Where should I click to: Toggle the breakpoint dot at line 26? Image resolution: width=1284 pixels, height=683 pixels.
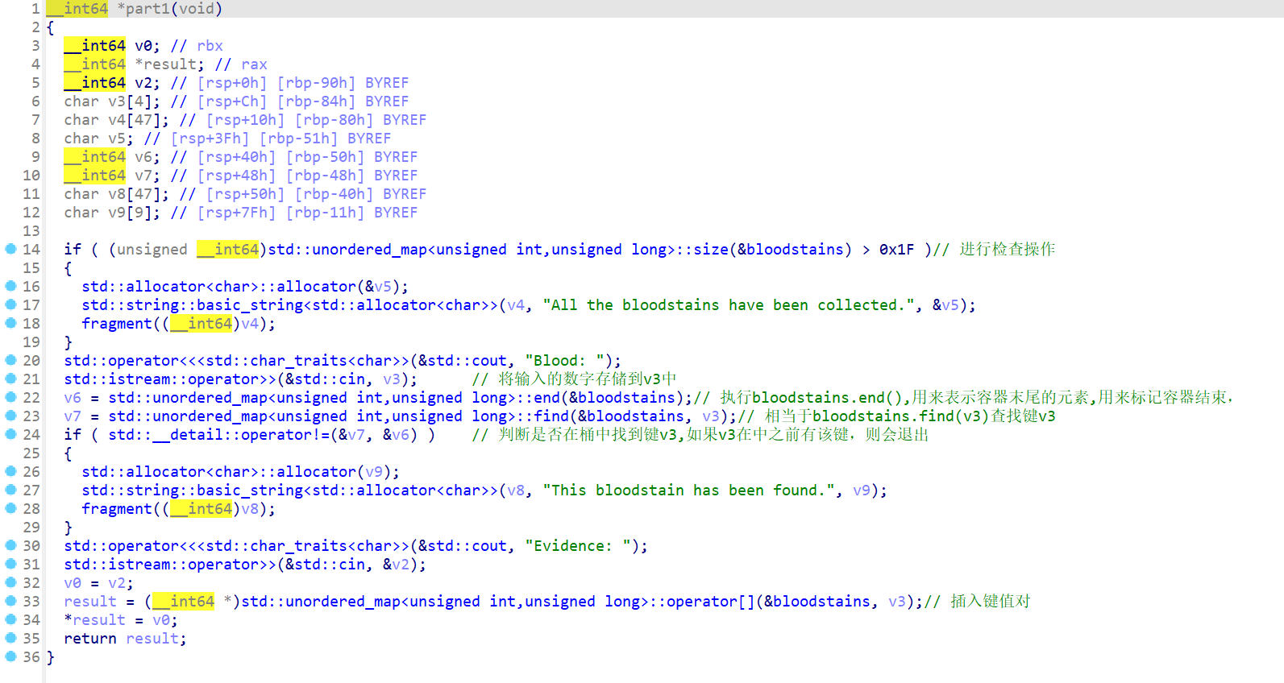coord(10,471)
